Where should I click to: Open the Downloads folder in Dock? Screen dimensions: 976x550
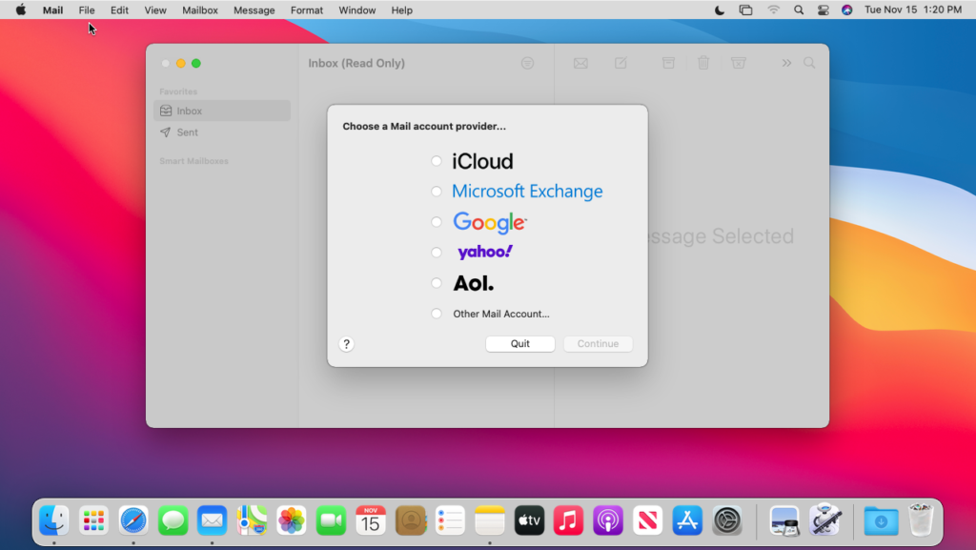click(881, 520)
